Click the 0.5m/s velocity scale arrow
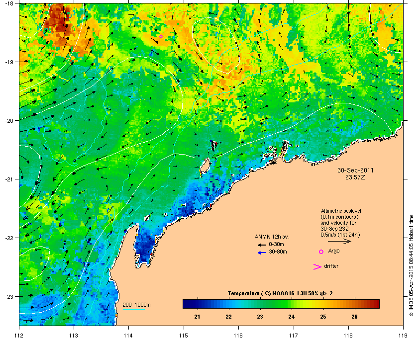The width and height of the screenshot is (418, 338). 339,242
